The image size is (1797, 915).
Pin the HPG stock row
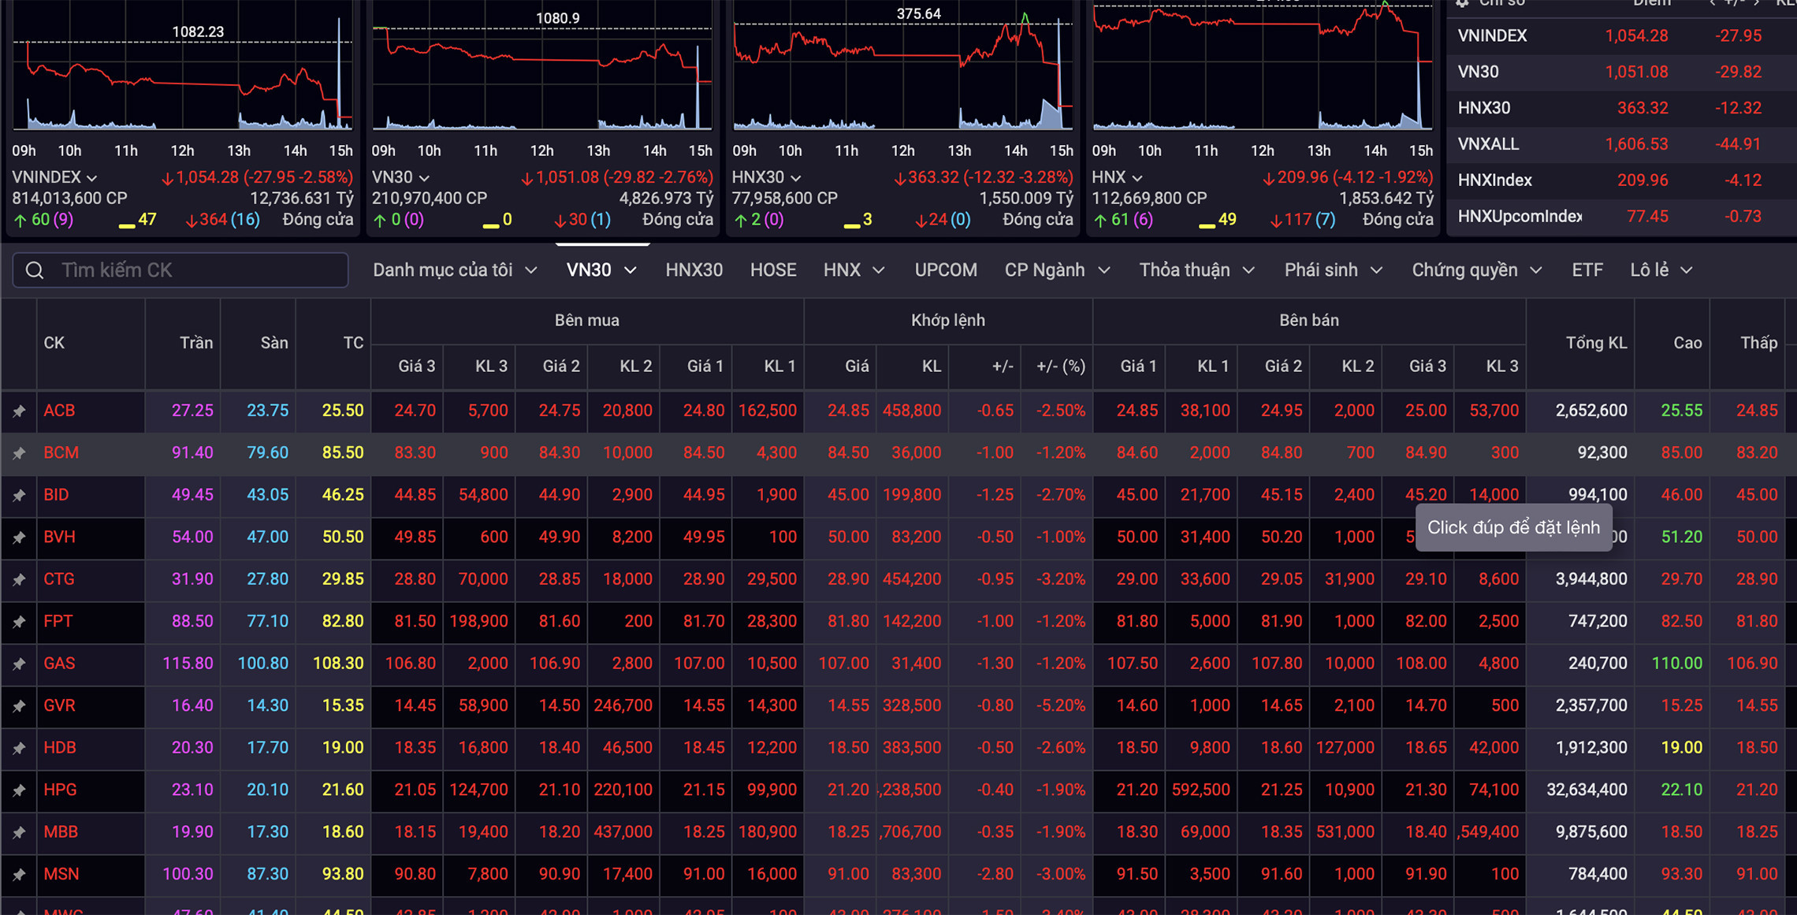click(19, 790)
